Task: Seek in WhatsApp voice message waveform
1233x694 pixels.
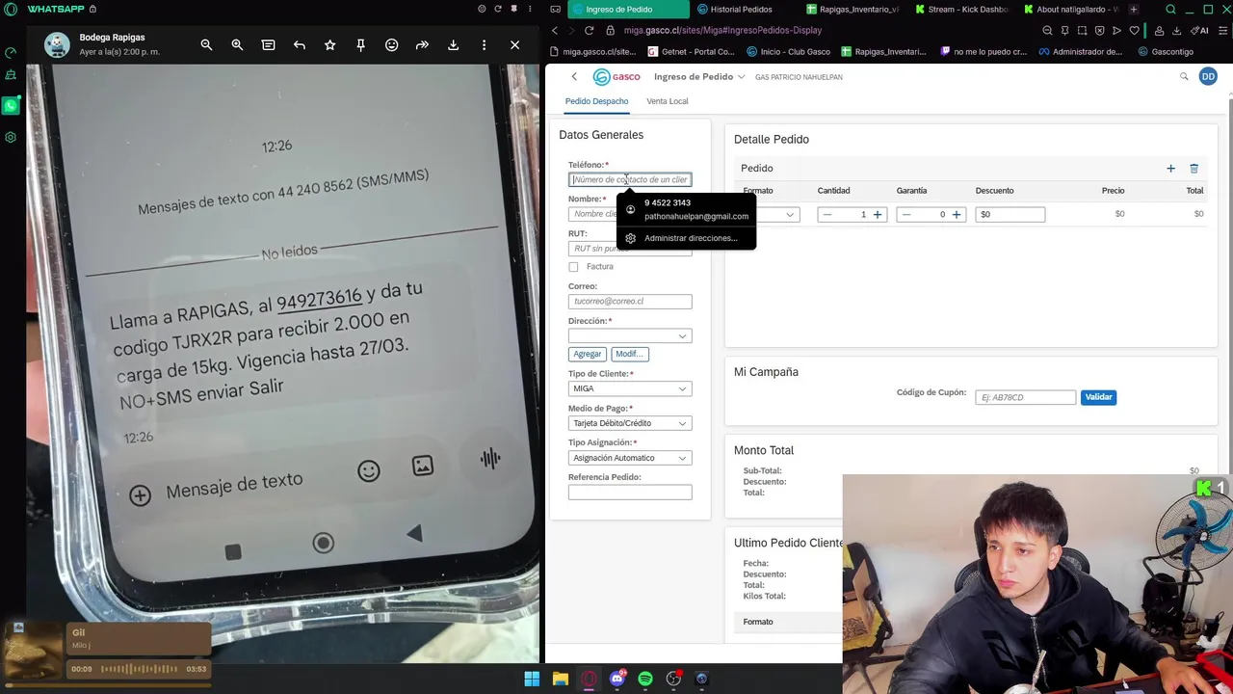Action: [139, 669]
